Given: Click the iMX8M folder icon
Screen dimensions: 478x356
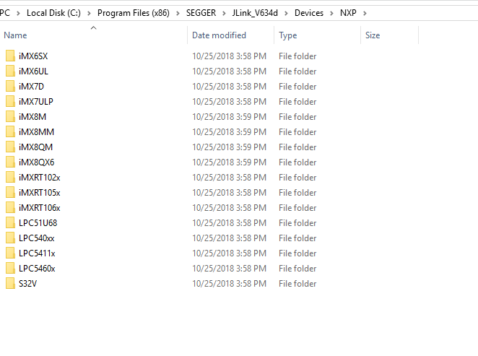Looking at the screenshot, I should [x=10, y=116].
